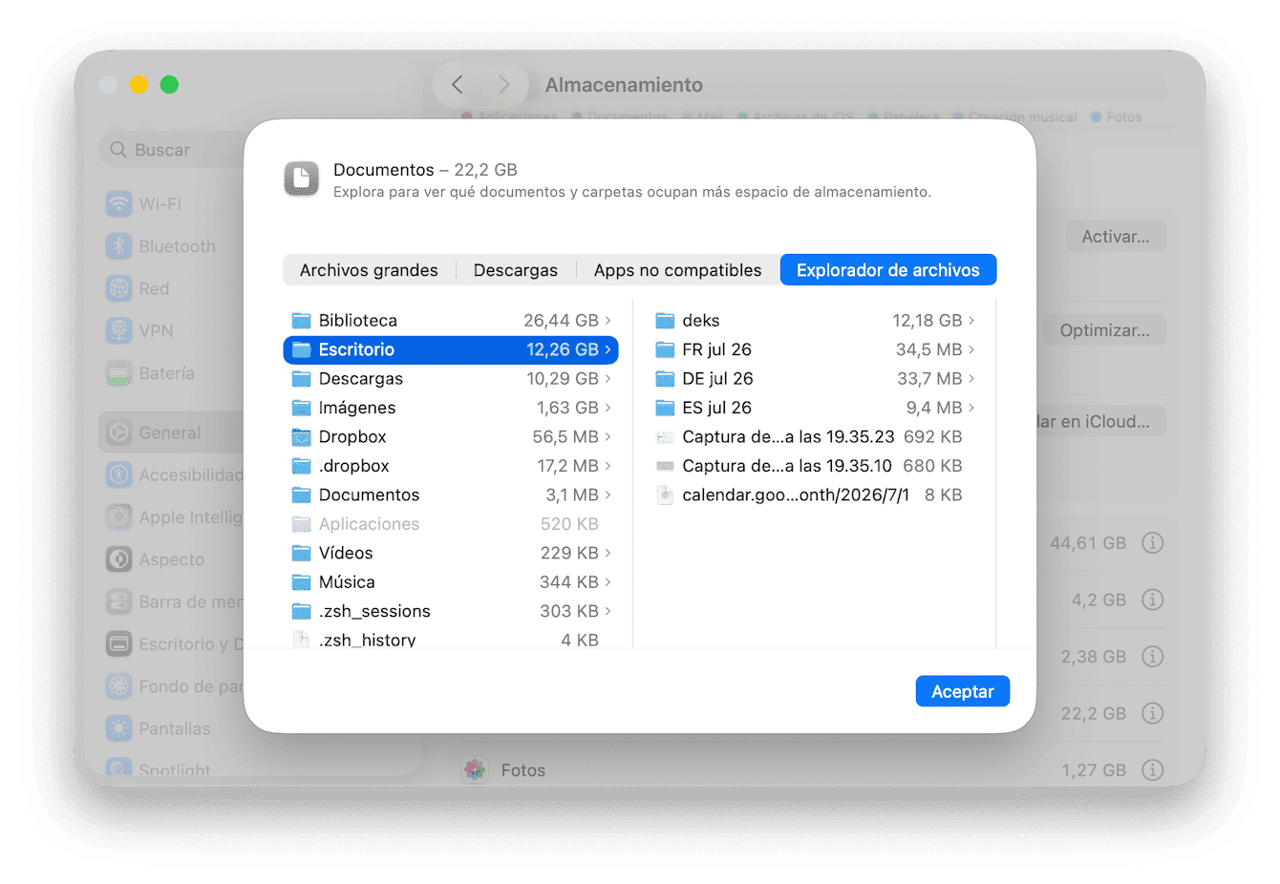This screenshot has height=884, width=1280.
Task: Click the Imágenes folder icon
Action: coord(302,408)
